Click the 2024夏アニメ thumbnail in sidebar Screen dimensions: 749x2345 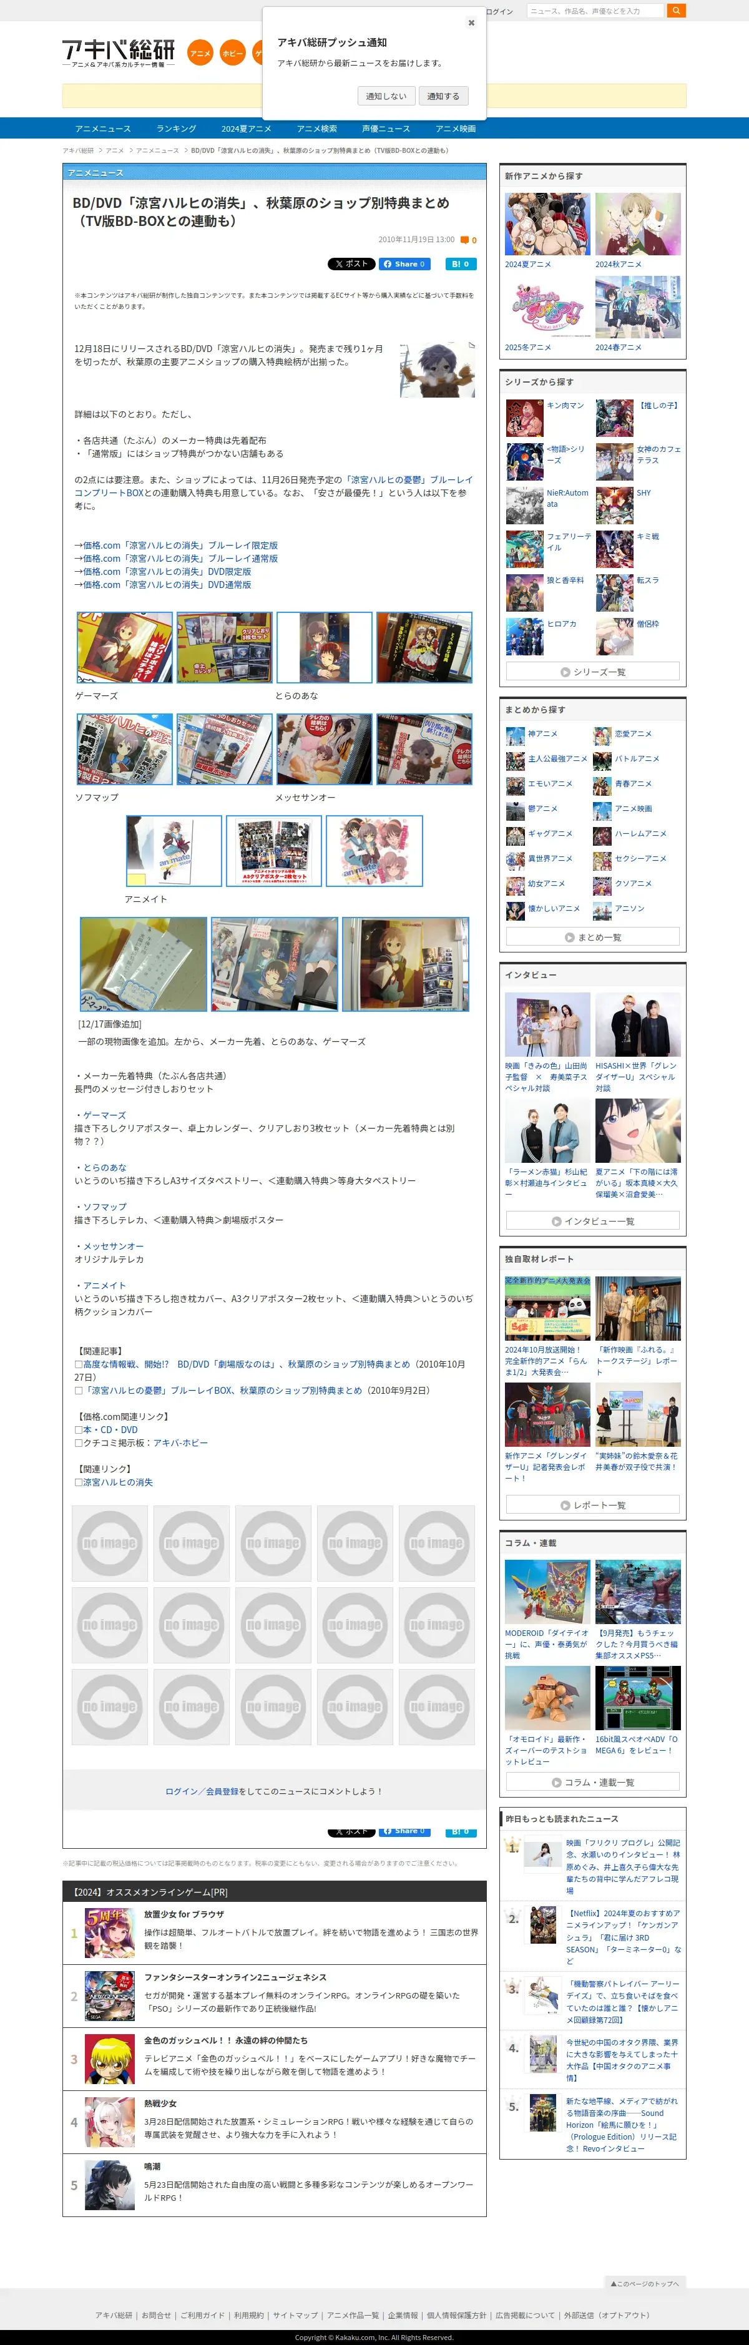(548, 224)
